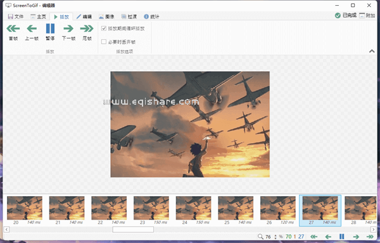Click the zoom value field showing 76
The image size is (380, 243).
[x=268, y=237]
